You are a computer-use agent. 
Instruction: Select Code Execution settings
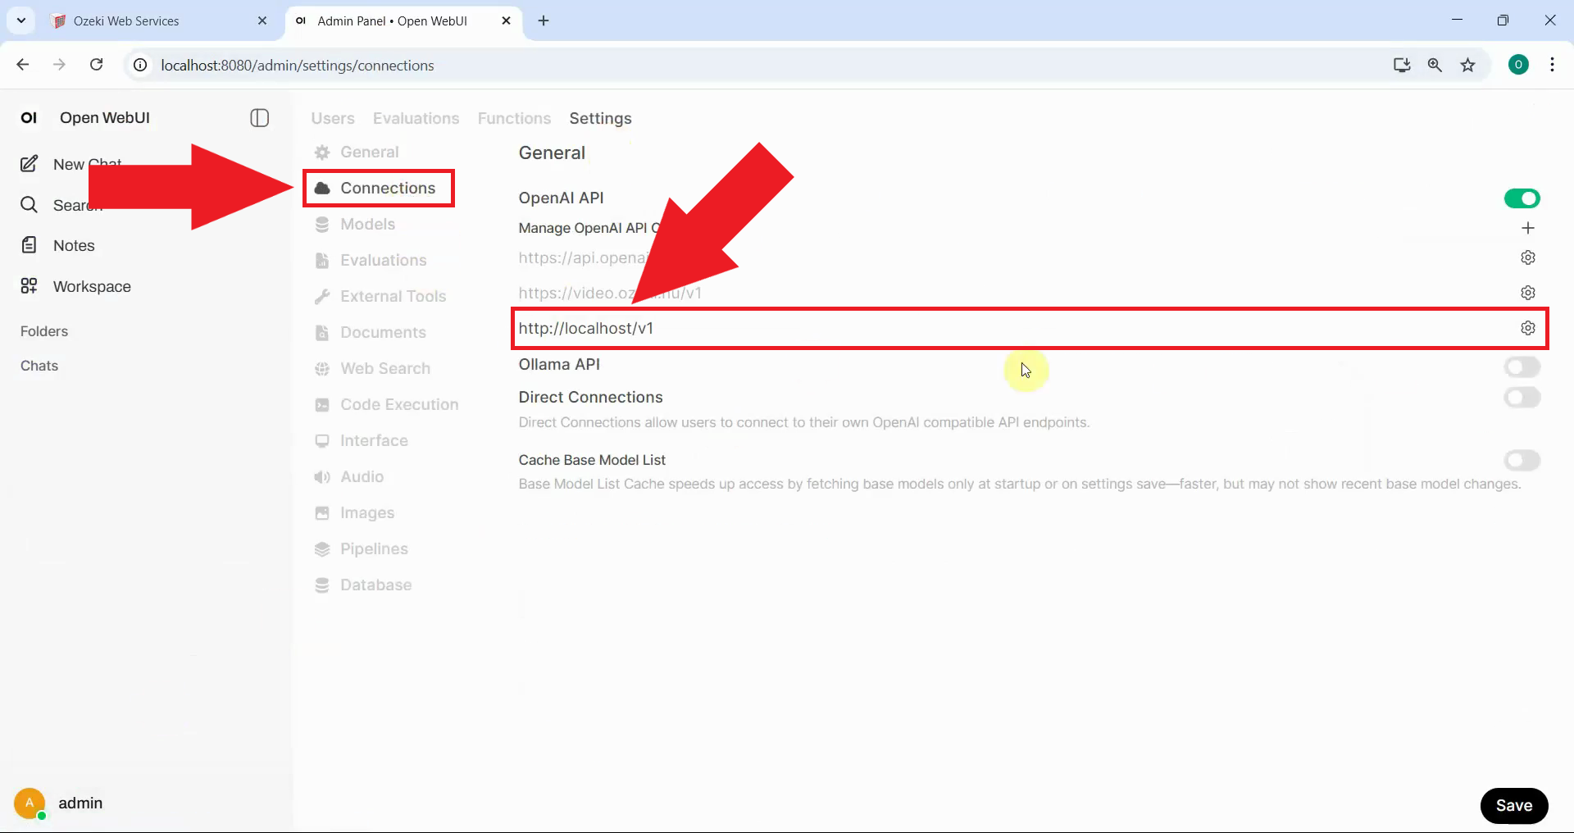[x=398, y=404]
